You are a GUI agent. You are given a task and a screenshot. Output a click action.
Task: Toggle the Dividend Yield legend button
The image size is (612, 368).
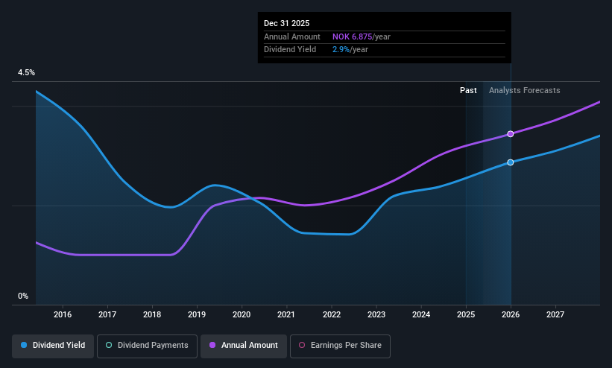click(x=53, y=346)
